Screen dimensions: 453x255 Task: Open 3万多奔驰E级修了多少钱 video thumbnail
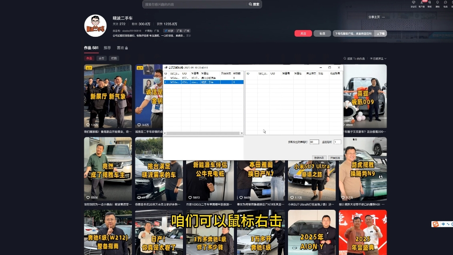click(x=210, y=232)
